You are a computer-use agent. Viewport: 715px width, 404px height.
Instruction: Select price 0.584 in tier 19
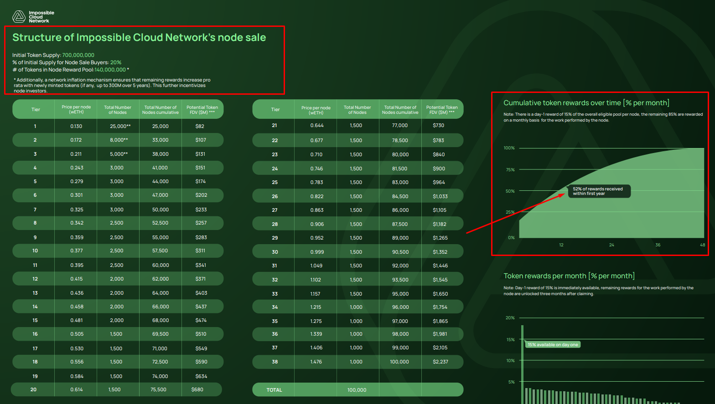coord(77,376)
